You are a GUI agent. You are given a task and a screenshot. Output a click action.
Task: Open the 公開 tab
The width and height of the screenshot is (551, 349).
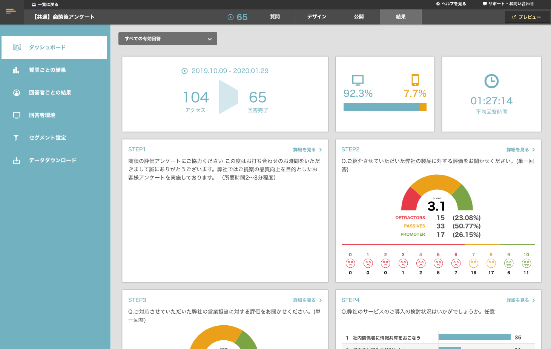pos(359,17)
